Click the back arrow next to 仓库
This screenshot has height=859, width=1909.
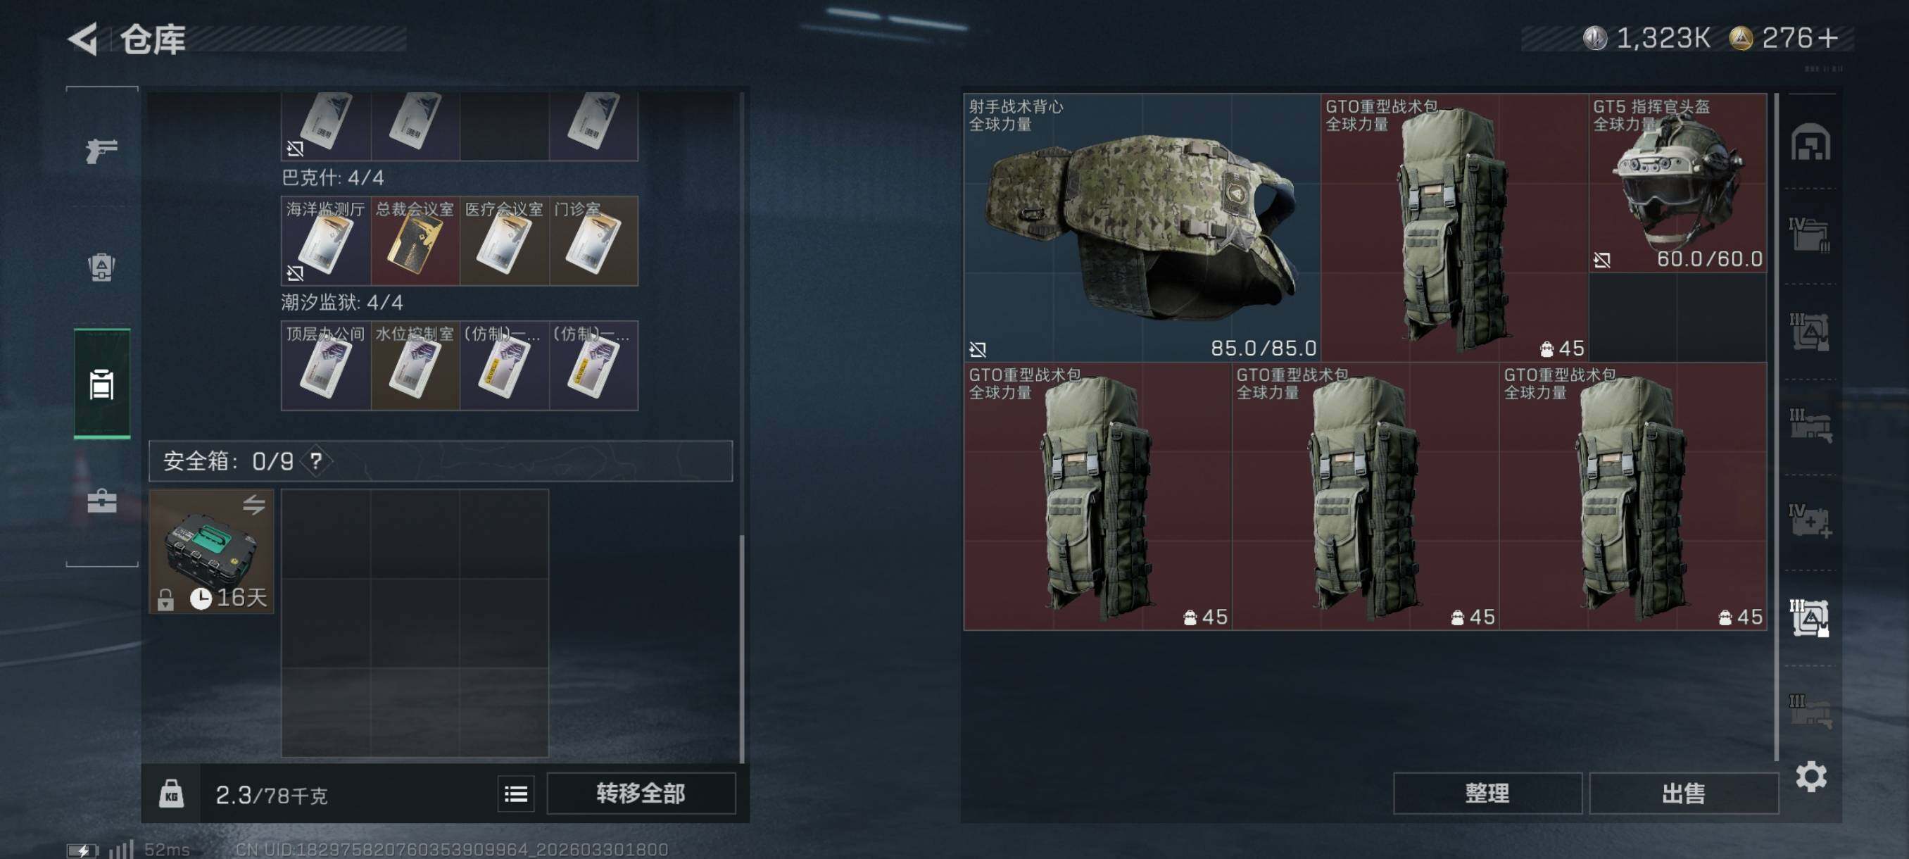click(83, 39)
